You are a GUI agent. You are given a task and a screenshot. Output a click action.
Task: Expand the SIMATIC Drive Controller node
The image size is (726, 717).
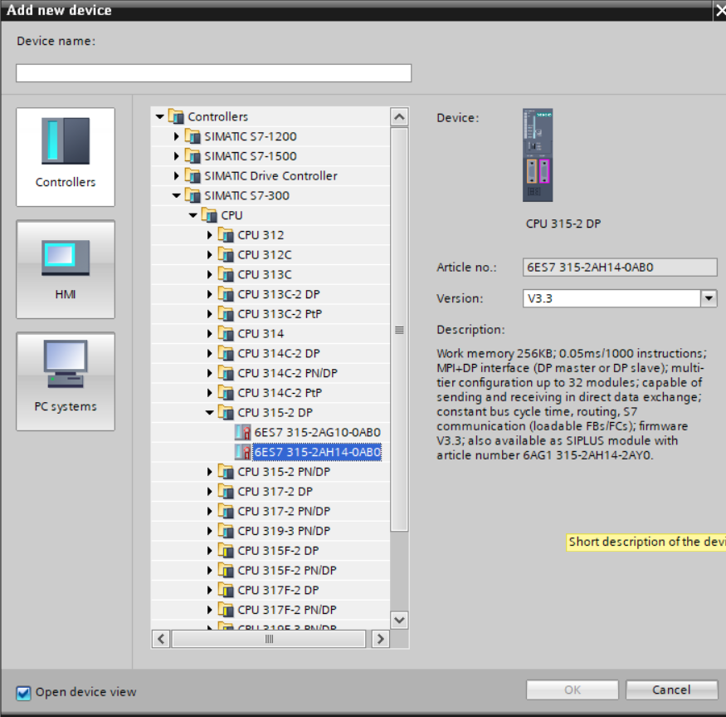click(x=177, y=176)
